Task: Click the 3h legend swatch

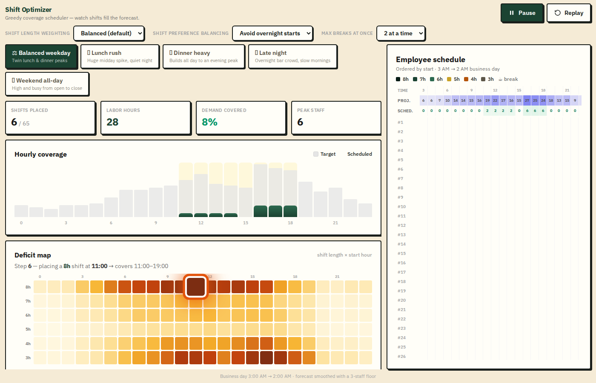Action: coord(483,79)
